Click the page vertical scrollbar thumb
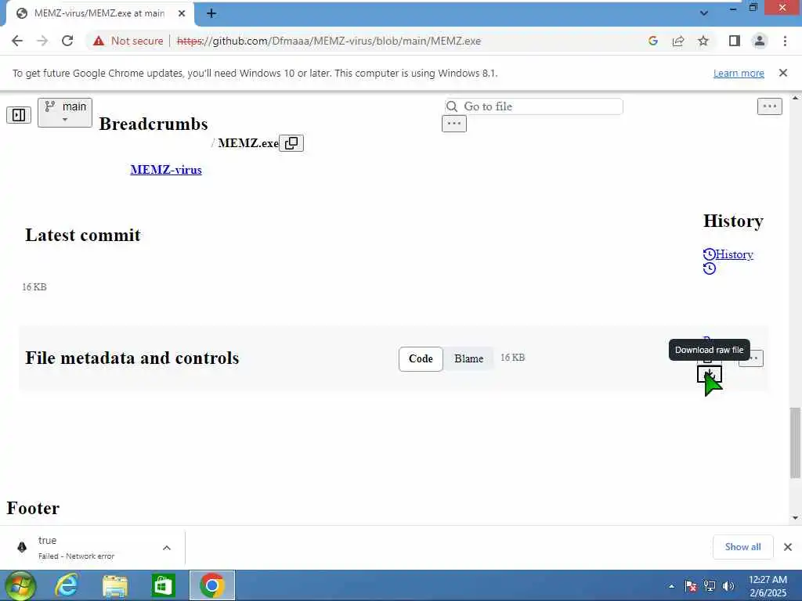This screenshot has height=601, width=802. click(x=795, y=443)
